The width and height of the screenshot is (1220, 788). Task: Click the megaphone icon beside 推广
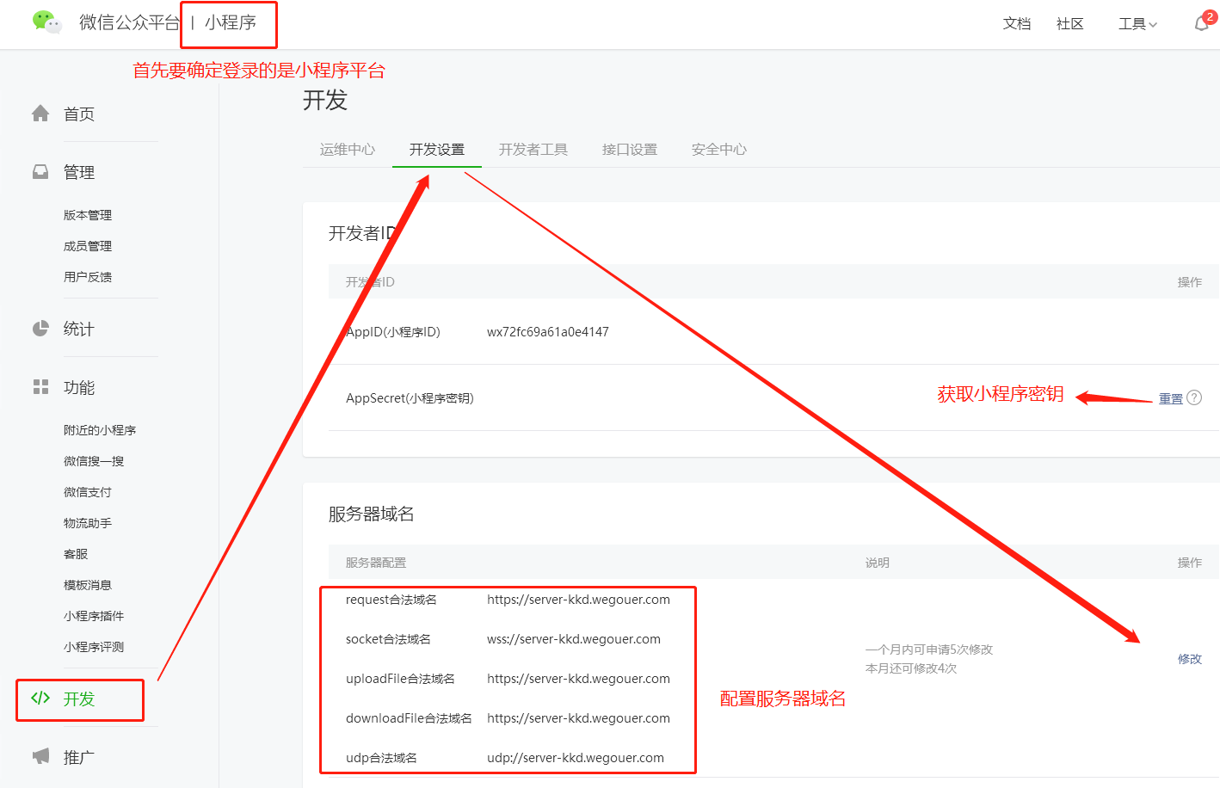(40, 756)
